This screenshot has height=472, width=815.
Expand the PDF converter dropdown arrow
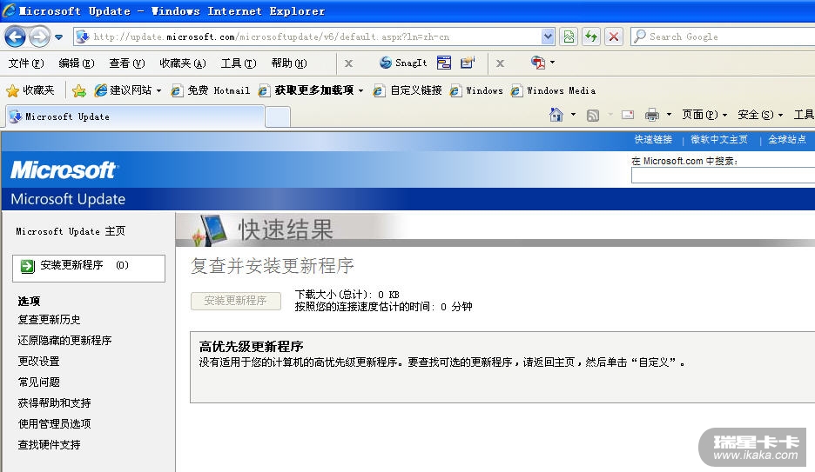pos(553,63)
